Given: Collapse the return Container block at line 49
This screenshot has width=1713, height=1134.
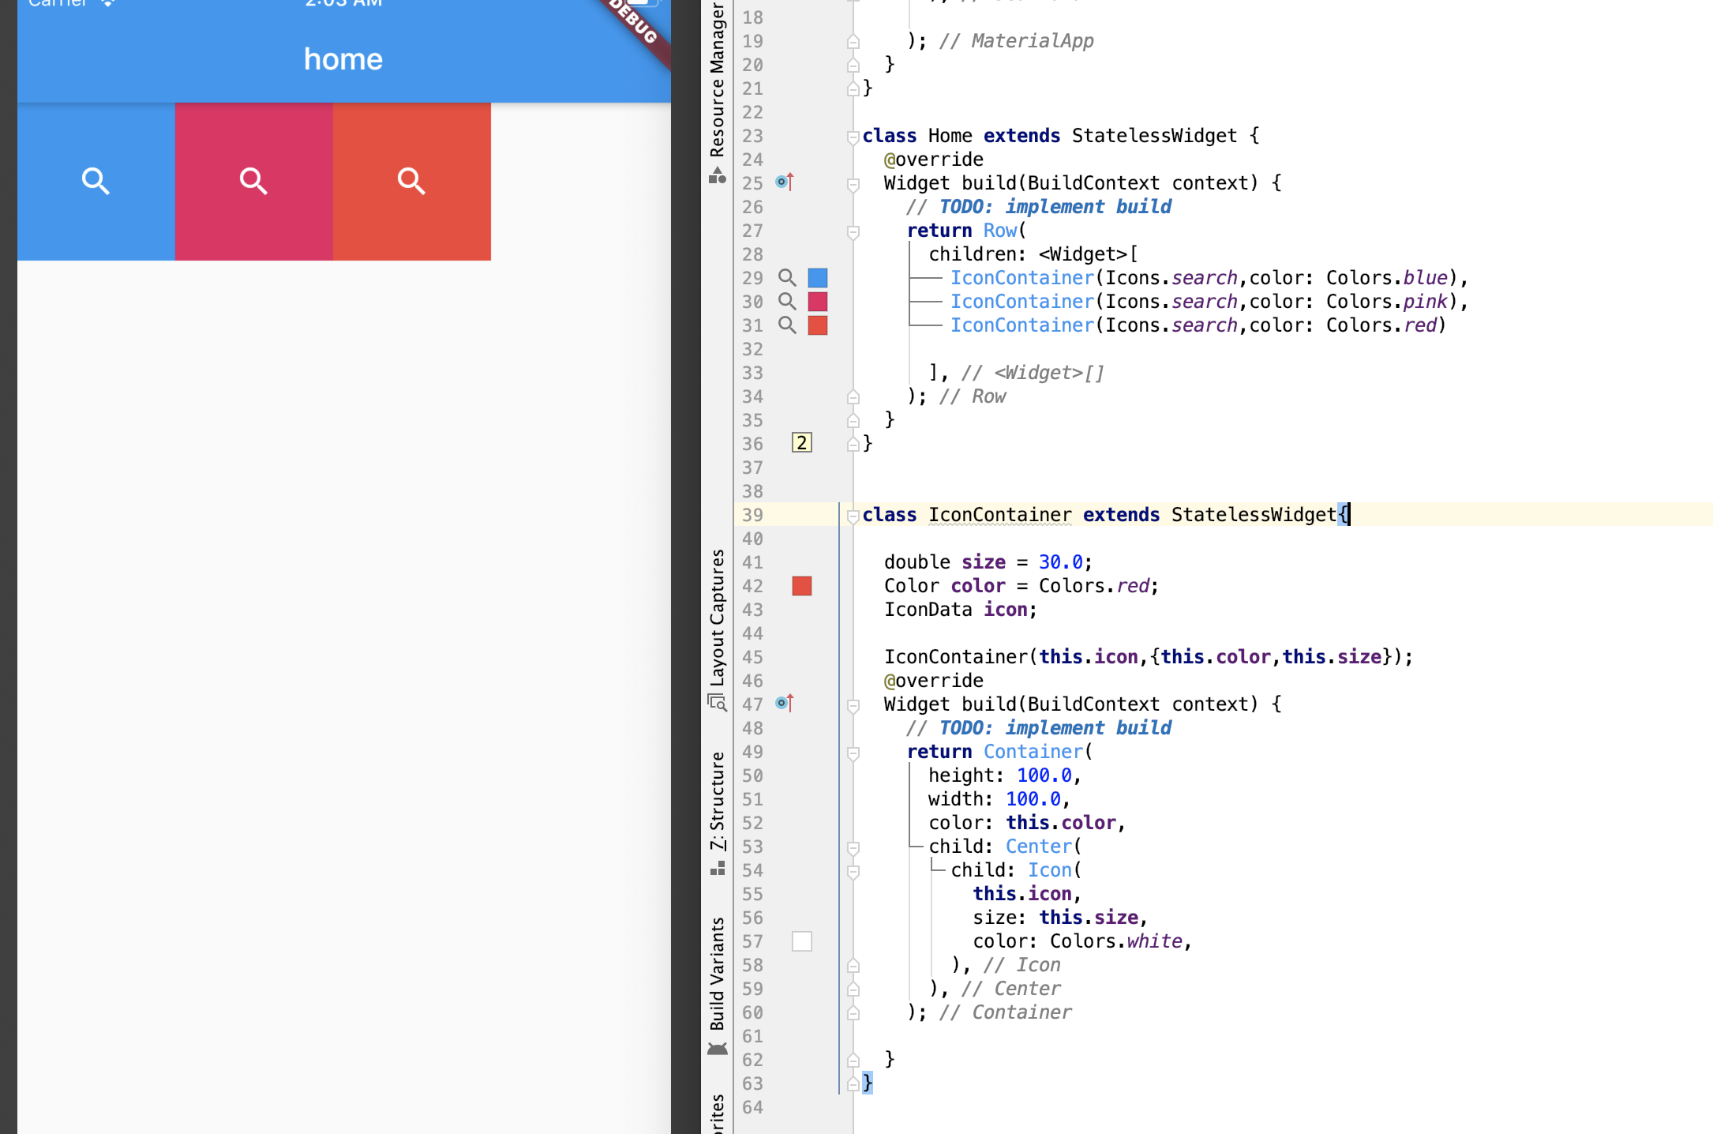Looking at the screenshot, I should pos(853,753).
